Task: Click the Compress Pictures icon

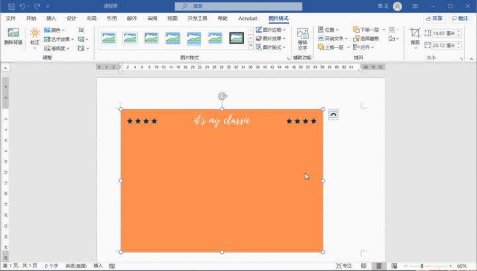Action: 81,30
